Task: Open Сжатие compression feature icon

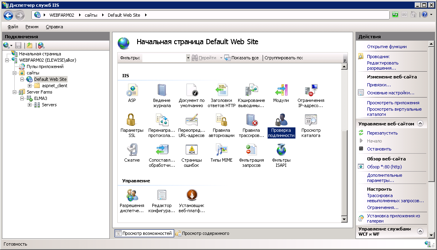Action: point(132,150)
